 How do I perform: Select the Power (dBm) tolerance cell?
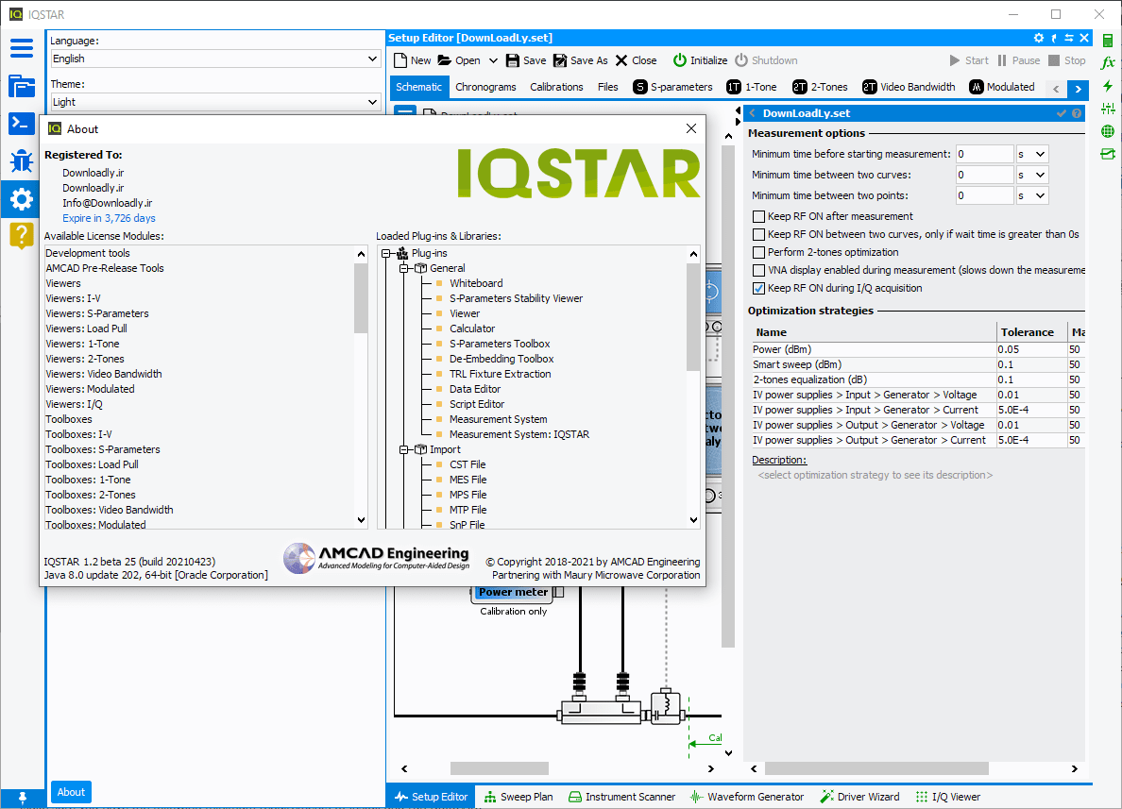pos(1030,350)
